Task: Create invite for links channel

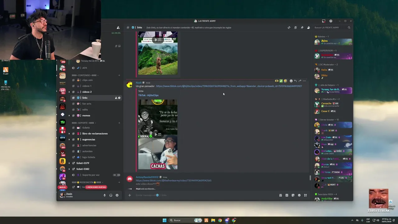Action: click(116, 98)
